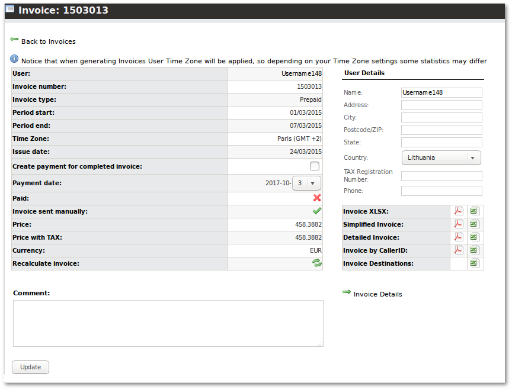Open Simplified Invoice PDF icon
The height and width of the screenshot is (390, 512).
click(x=458, y=224)
